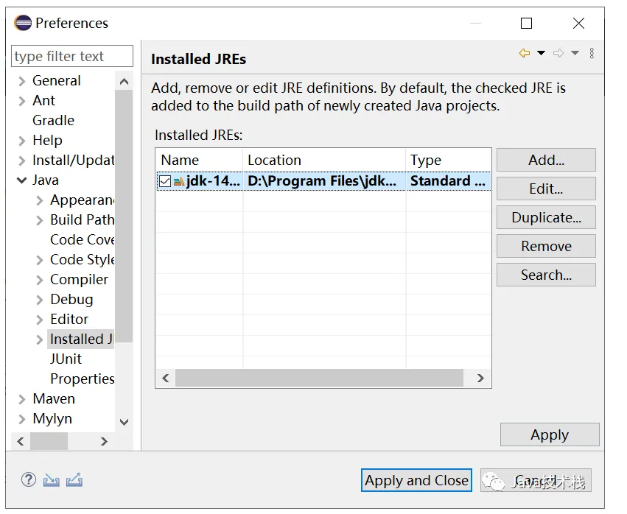Select Gradle in the preferences tree
Image resolution: width=627 pixels, height=514 pixels.
53,120
